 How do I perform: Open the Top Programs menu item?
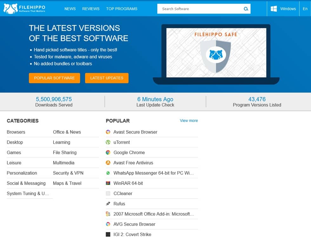point(122,9)
